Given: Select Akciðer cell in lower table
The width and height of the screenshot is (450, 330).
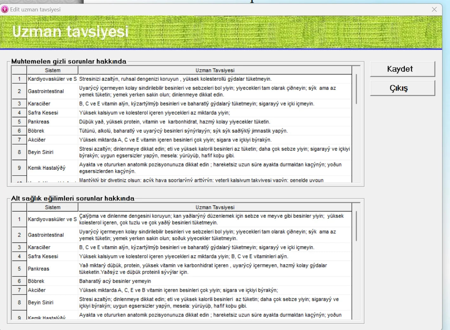Looking at the screenshot, I should 52,290.
